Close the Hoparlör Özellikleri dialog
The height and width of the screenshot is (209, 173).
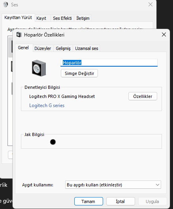164,35
